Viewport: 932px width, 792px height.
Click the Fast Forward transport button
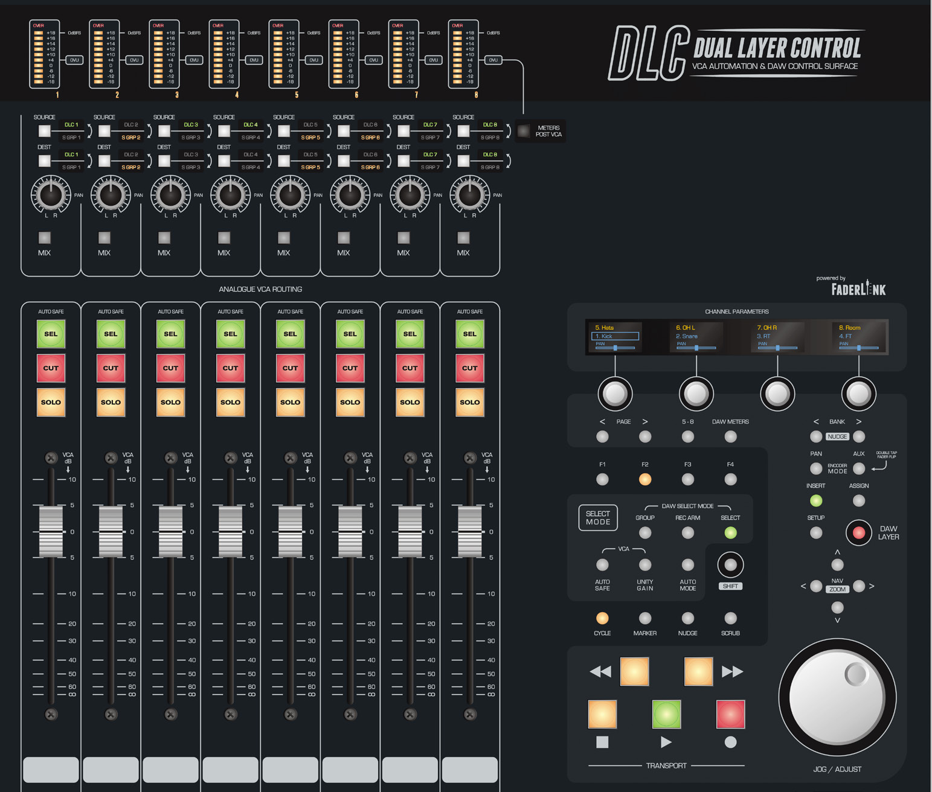pos(698,671)
